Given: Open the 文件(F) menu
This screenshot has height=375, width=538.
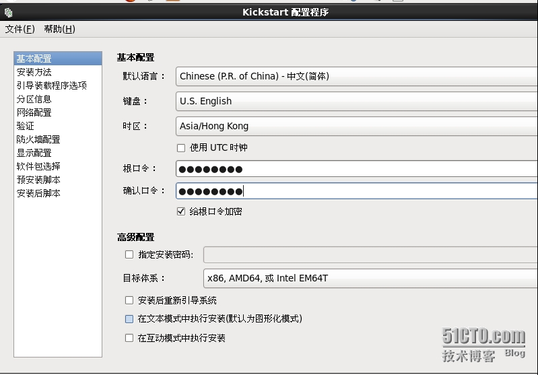Looking at the screenshot, I should point(20,29).
